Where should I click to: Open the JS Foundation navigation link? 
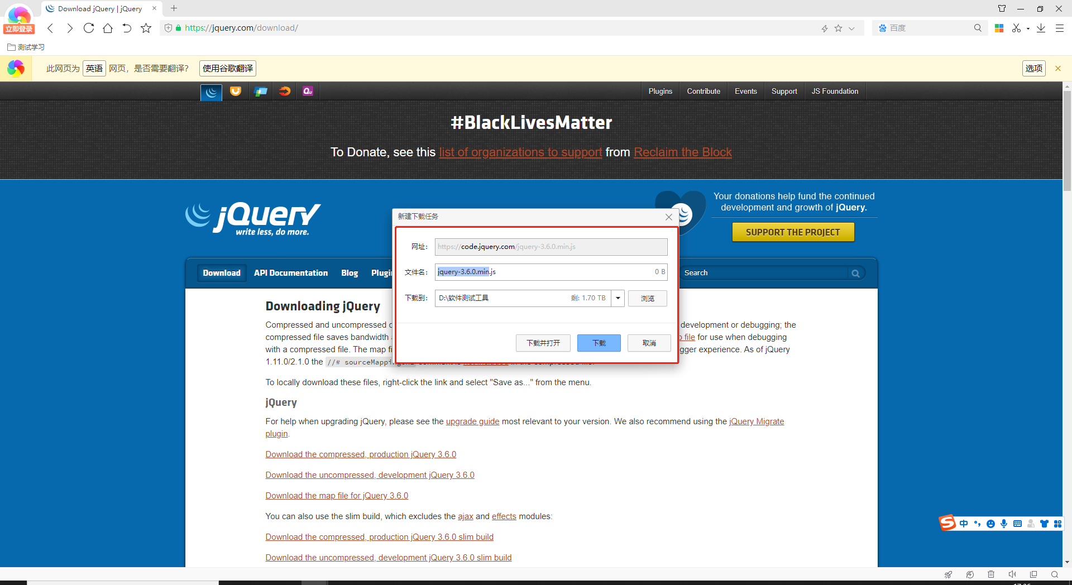835,91
